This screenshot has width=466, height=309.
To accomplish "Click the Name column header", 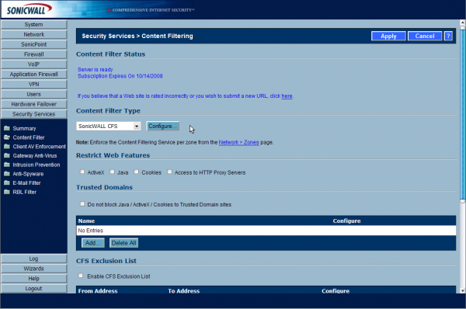I will click(86, 220).
